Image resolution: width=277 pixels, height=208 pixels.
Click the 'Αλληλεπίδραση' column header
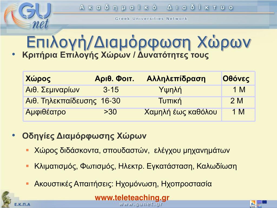(176, 79)
